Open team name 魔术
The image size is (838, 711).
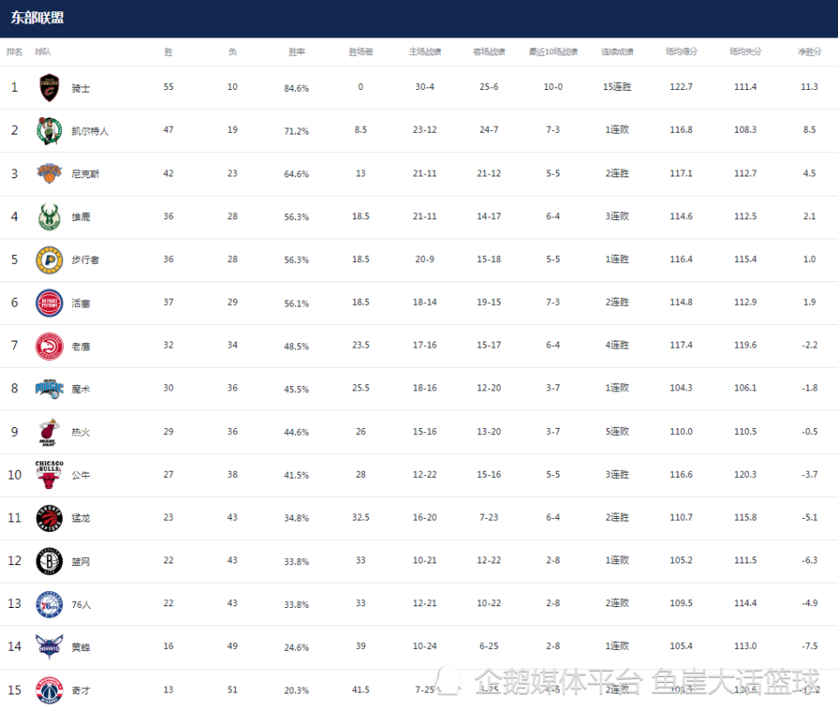(80, 390)
